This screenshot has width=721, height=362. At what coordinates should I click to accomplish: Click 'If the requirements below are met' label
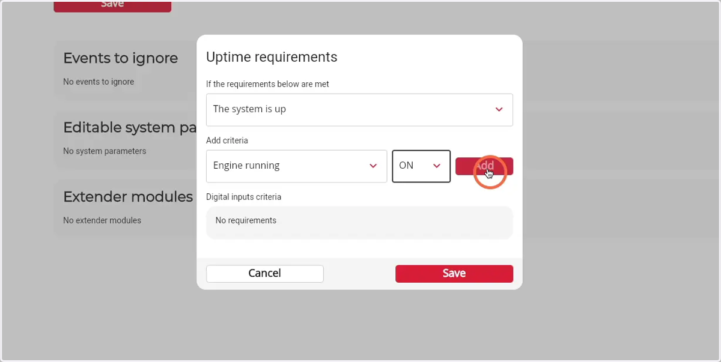coord(267,84)
